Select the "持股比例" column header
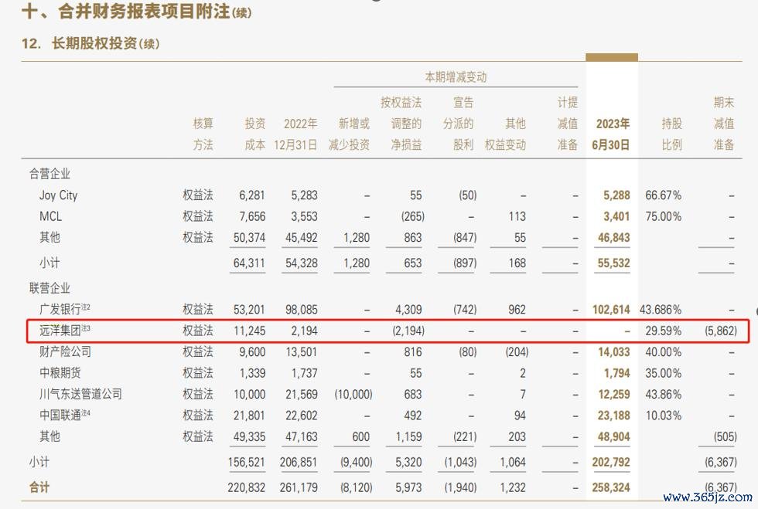This screenshot has height=509, width=758. [x=672, y=134]
